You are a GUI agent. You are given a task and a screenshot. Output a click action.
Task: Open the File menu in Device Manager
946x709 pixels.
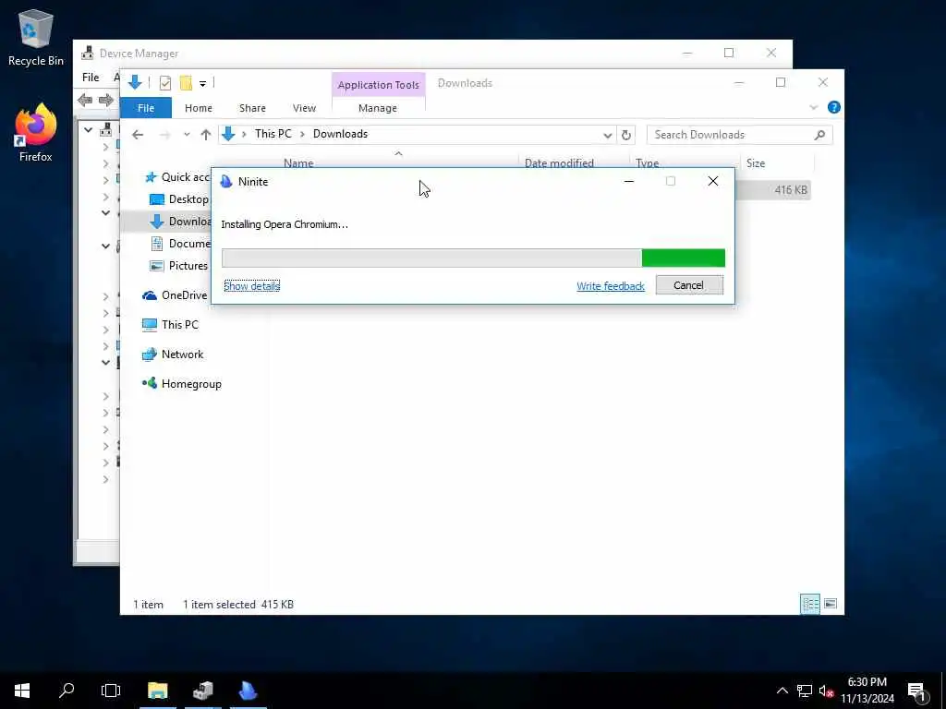click(x=91, y=78)
